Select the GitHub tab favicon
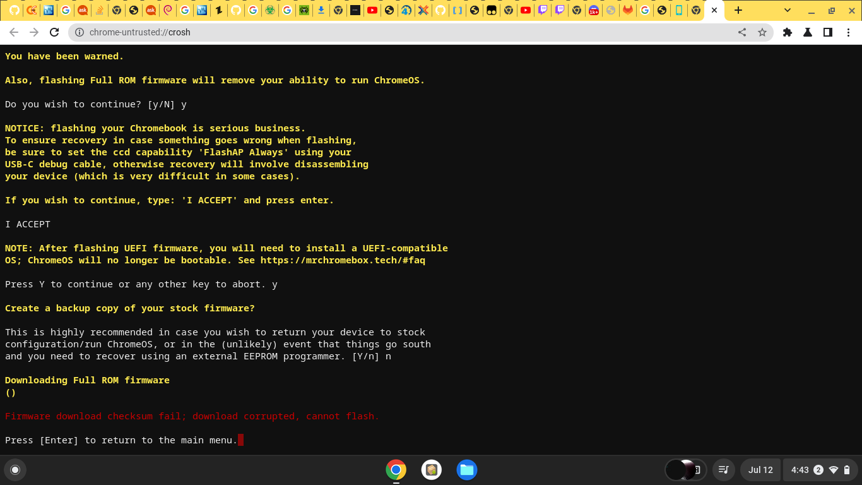Image resolution: width=862 pixels, height=485 pixels. pyautogui.click(x=16, y=10)
